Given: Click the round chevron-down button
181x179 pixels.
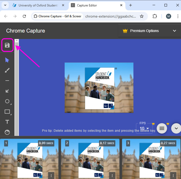Looking at the screenshot, I should pyautogui.click(x=176, y=128).
